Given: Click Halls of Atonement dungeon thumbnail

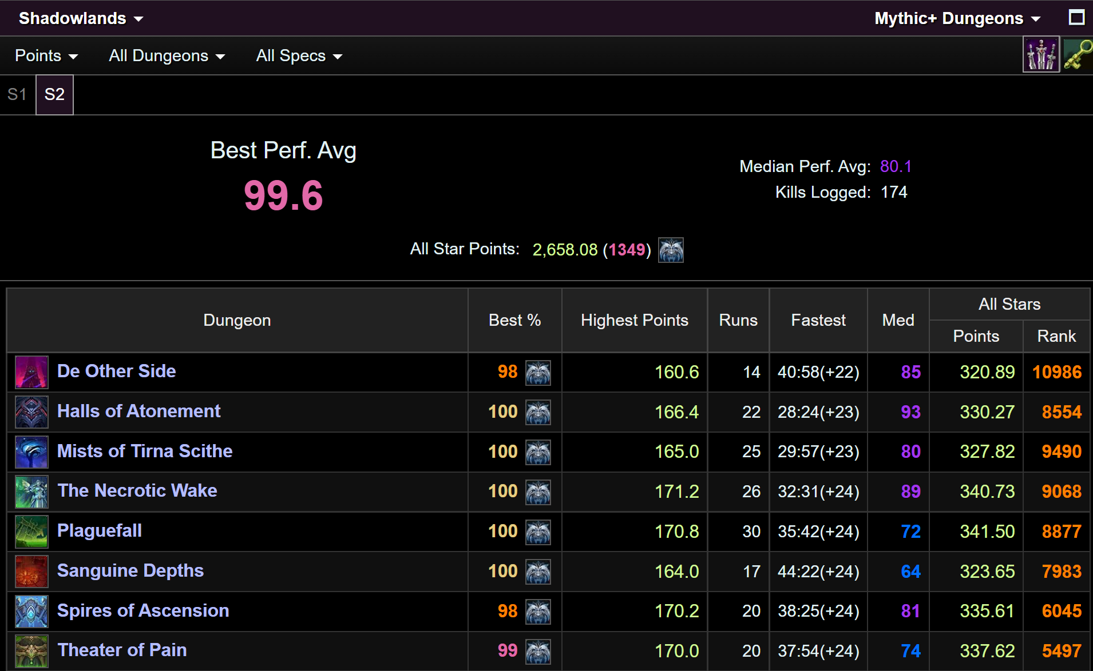Looking at the screenshot, I should coord(31,412).
